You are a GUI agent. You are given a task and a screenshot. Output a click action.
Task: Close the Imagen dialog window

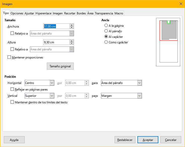(x=181, y=4)
